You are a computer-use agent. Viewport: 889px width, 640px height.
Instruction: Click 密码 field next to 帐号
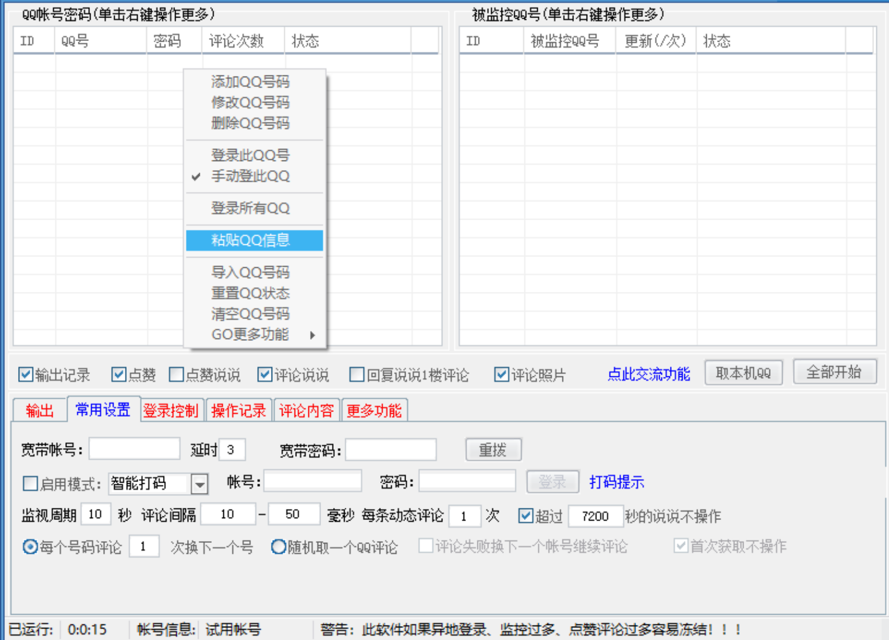tap(468, 481)
